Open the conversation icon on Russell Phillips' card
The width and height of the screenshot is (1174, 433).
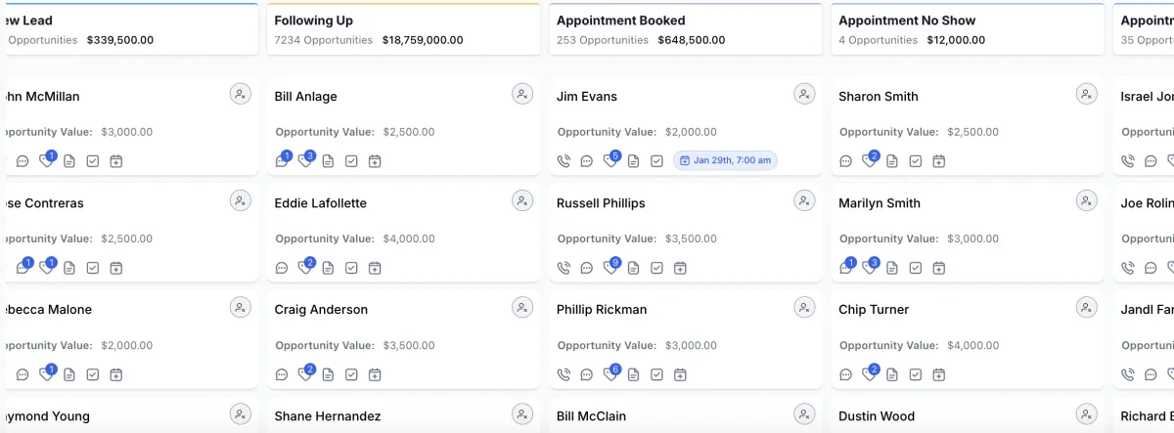[587, 268]
